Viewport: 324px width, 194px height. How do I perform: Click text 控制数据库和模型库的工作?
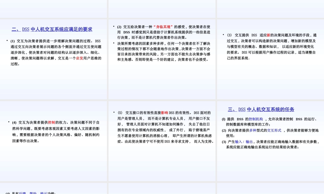pos(248,124)
